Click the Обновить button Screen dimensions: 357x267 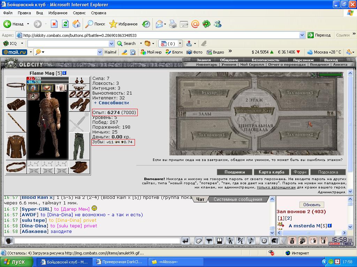point(312,204)
